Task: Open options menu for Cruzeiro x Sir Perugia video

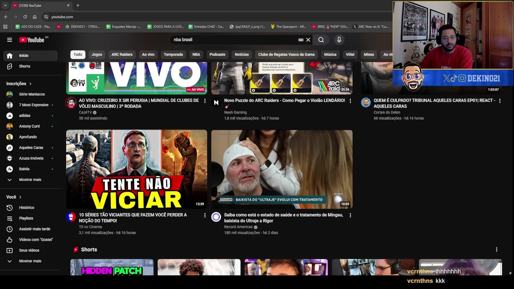Action: pos(205,101)
